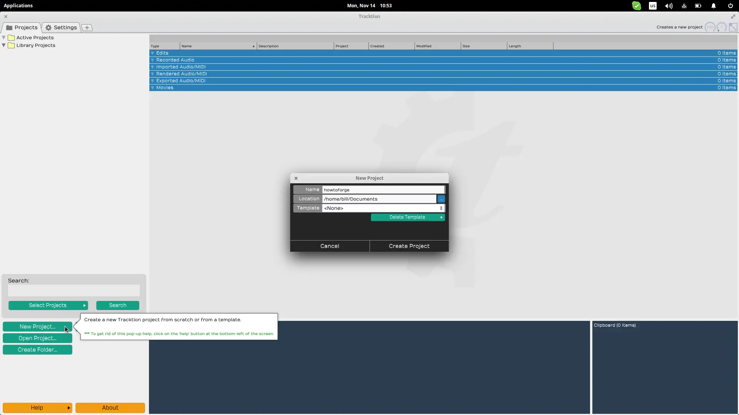739x415 pixels.
Task: Click the Open Project... button
Action: (x=37, y=338)
